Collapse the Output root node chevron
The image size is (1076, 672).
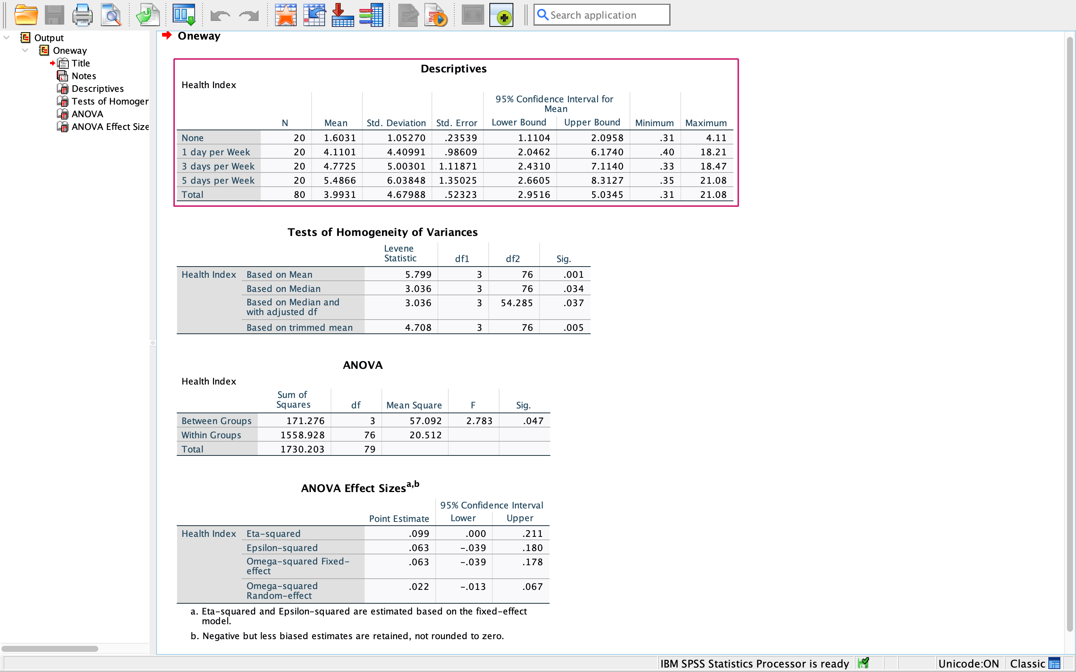[7, 38]
